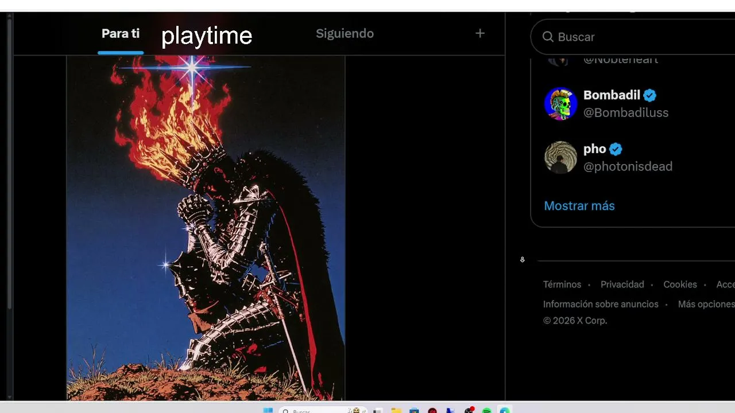Viewport: 735px width, 413px height.
Task: Open Información sobre anuncios link
Action: [601, 304]
